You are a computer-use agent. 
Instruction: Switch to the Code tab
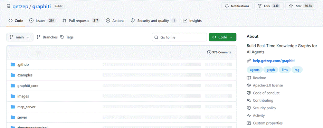(x=16, y=21)
